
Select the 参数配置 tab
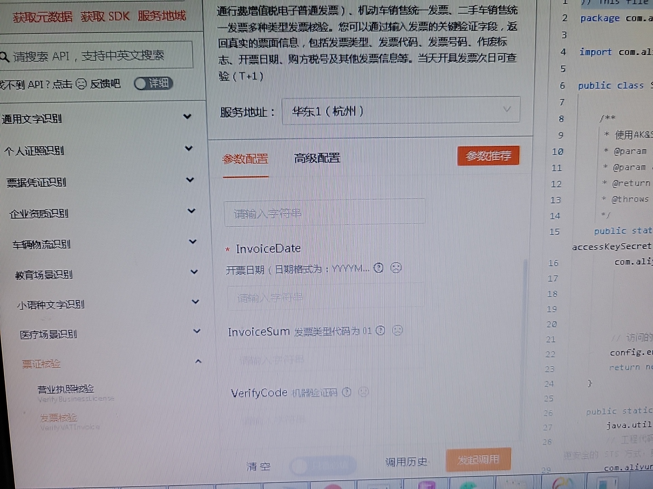(245, 158)
